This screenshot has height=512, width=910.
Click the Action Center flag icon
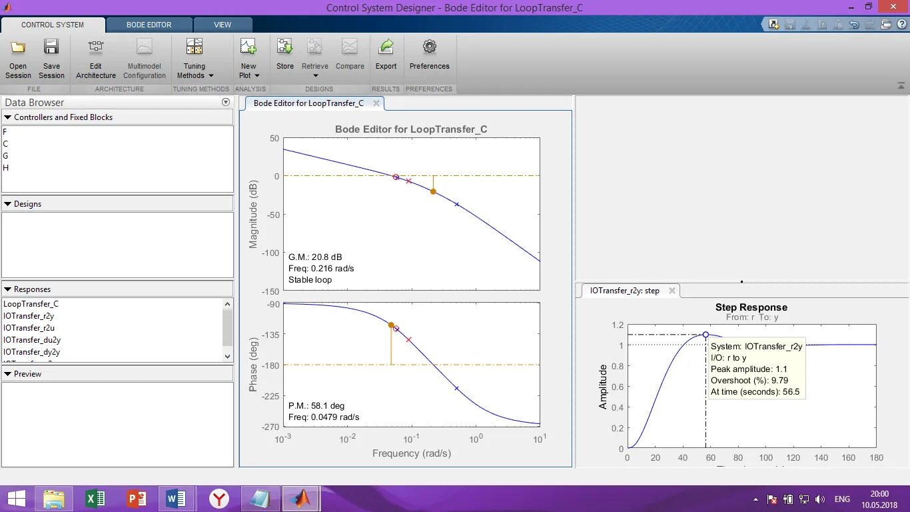[772, 499]
